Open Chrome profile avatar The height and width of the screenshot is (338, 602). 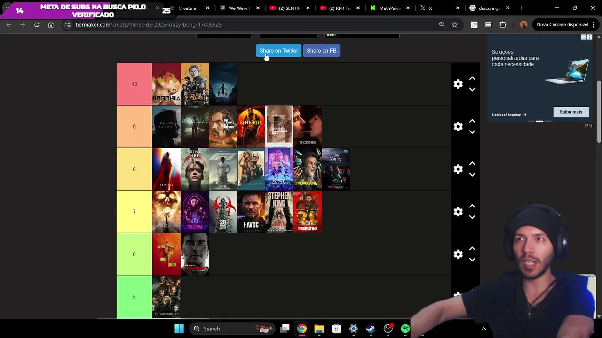tap(523, 24)
